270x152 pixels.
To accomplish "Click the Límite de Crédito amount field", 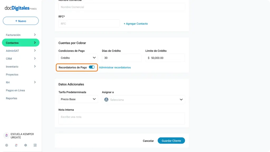I will pyautogui.click(x=165, y=58).
